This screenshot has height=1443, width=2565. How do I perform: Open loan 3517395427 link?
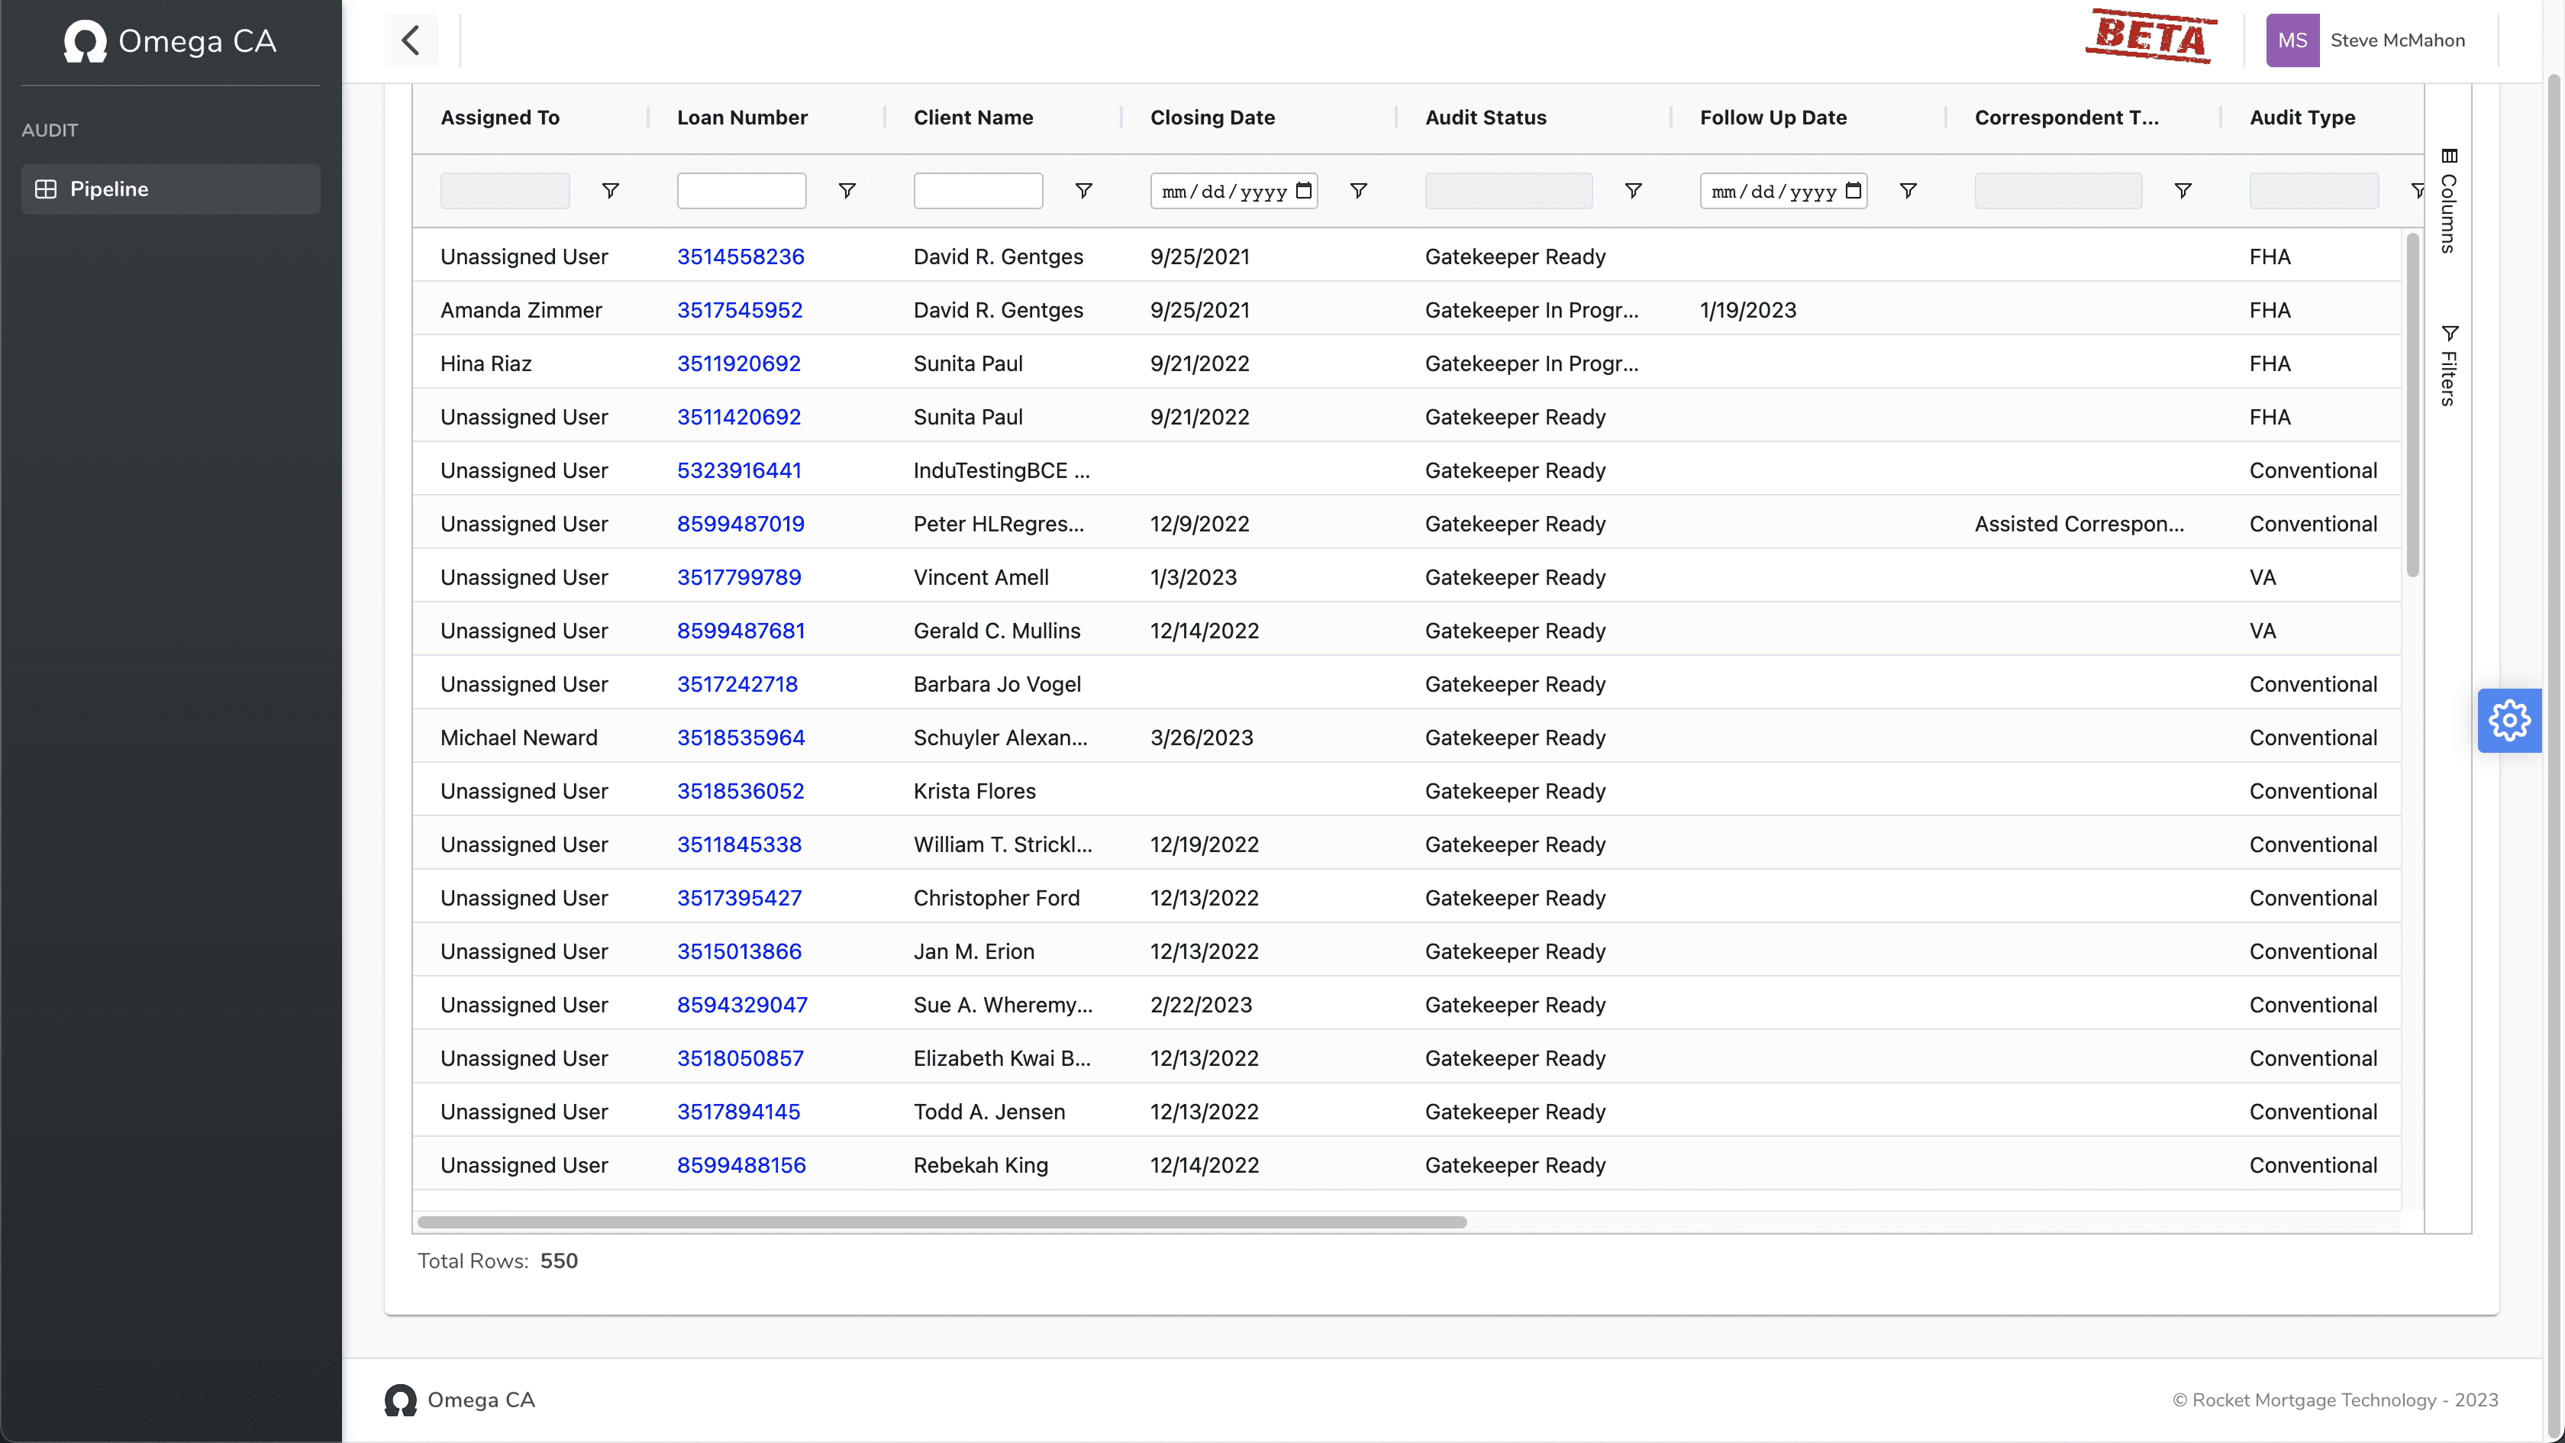tap(738, 899)
